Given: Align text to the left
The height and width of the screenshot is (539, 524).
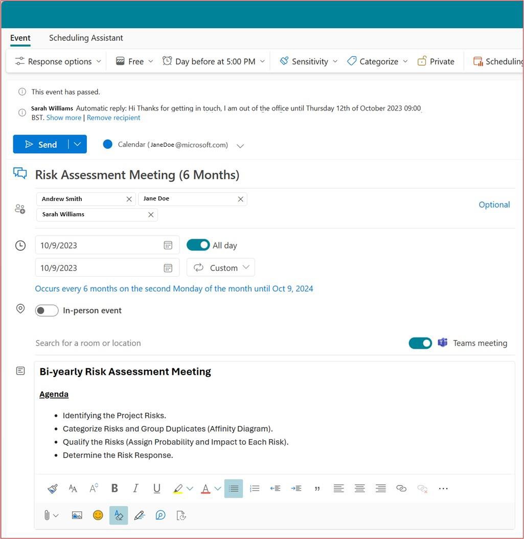Looking at the screenshot, I should [x=338, y=488].
